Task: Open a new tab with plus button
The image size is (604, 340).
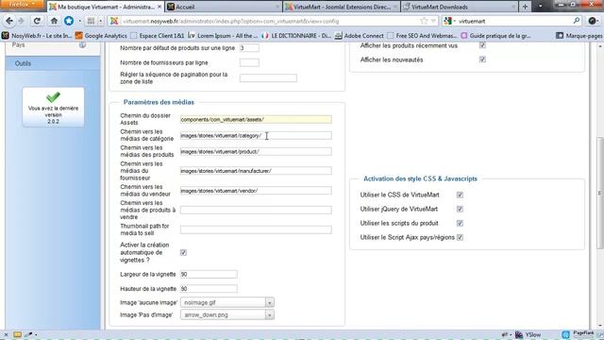Action: click(525, 7)
